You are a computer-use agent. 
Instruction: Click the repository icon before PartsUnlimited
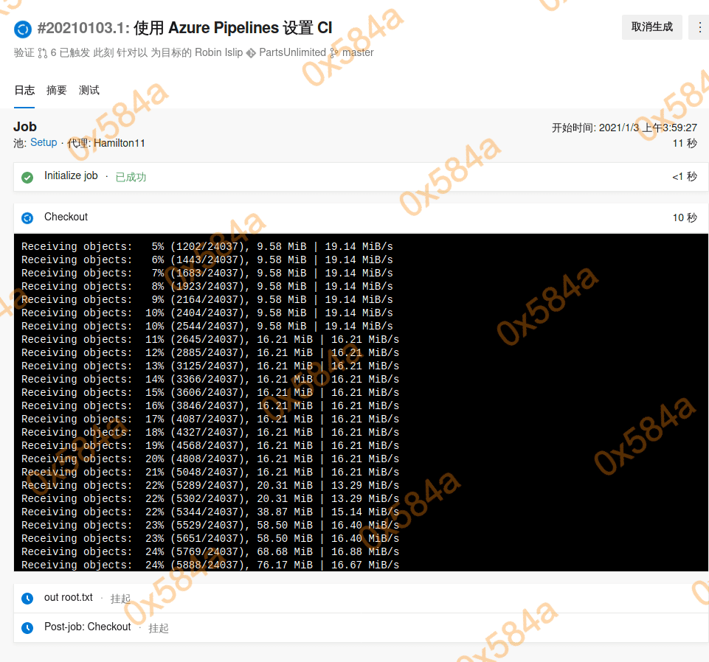251,53
